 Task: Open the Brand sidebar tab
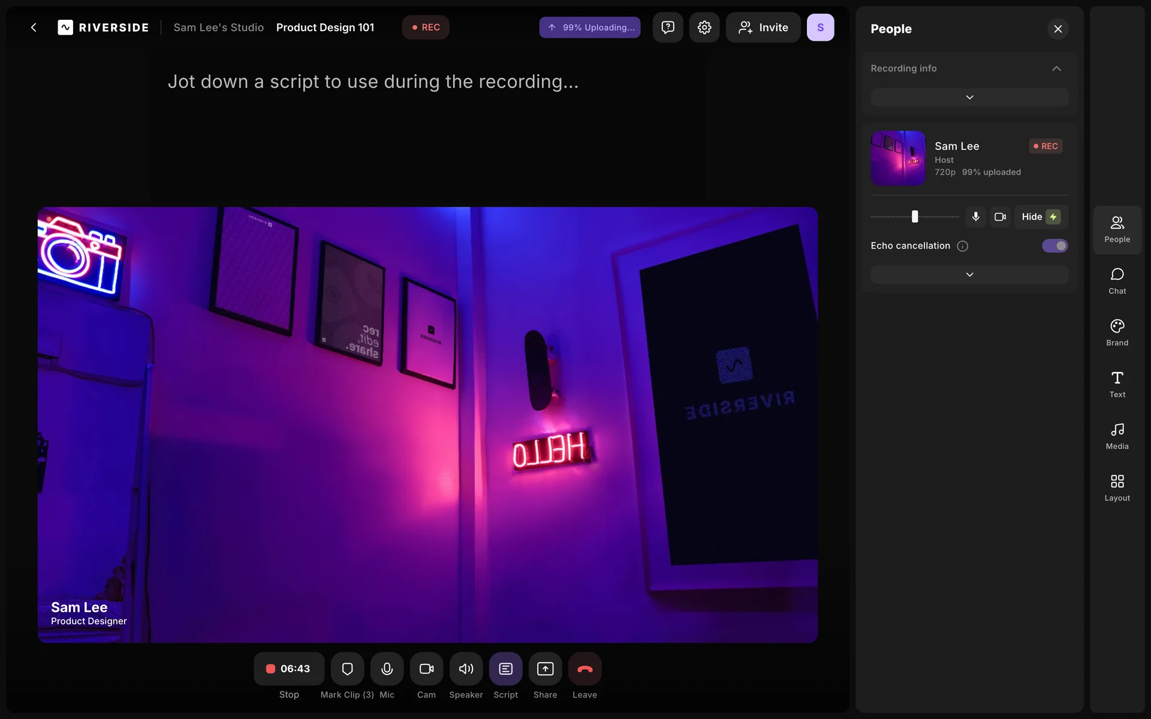1117,333
